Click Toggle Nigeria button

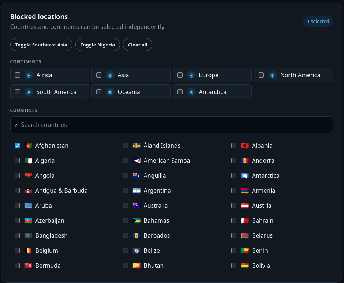click(98, 45)
